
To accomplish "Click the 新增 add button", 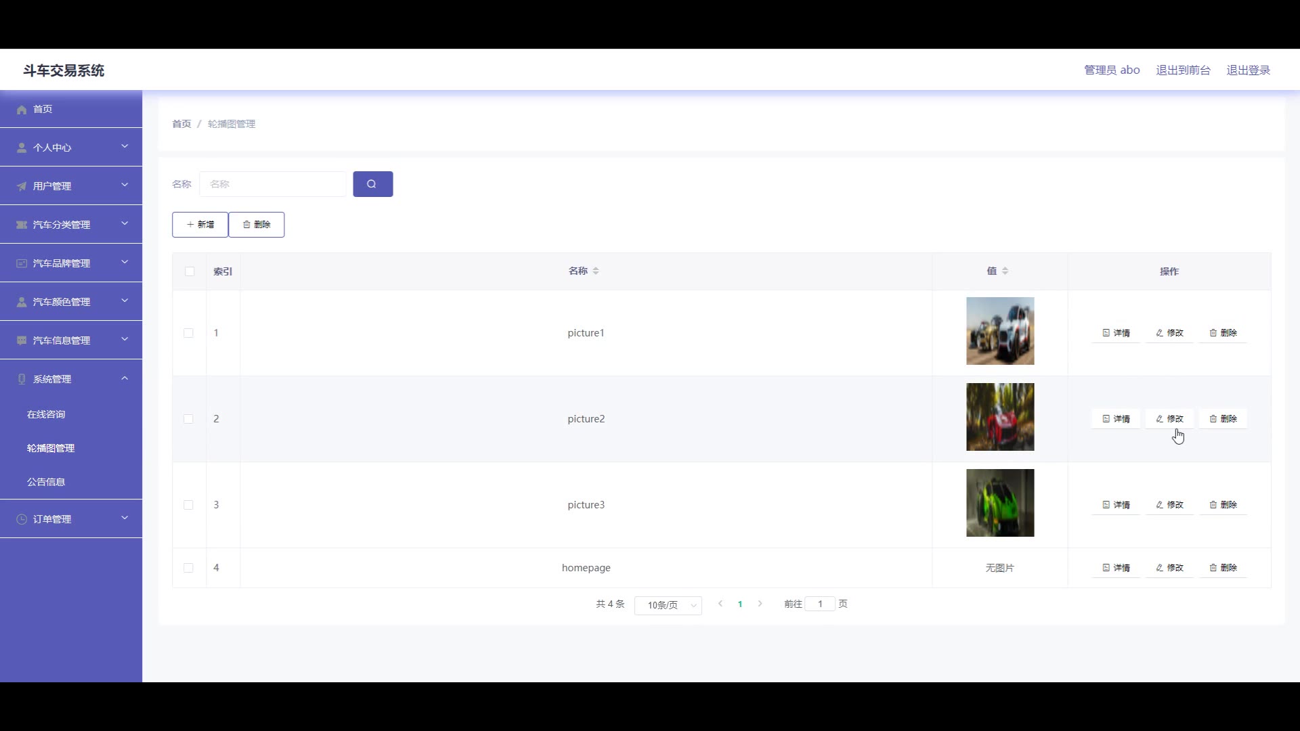I will pyautogui.click(x=200, y=225).
